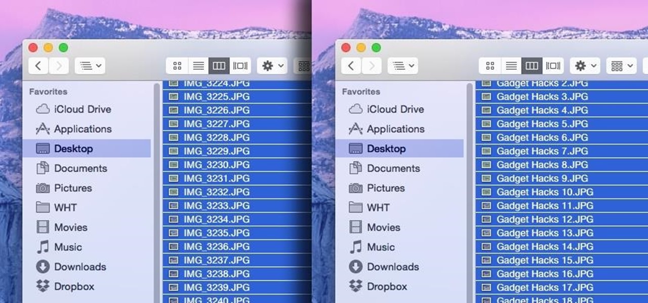Go back in the right Finder window
Image resolution: width=648 pixels, height=303 pixels.
click(x=351, y=66)
